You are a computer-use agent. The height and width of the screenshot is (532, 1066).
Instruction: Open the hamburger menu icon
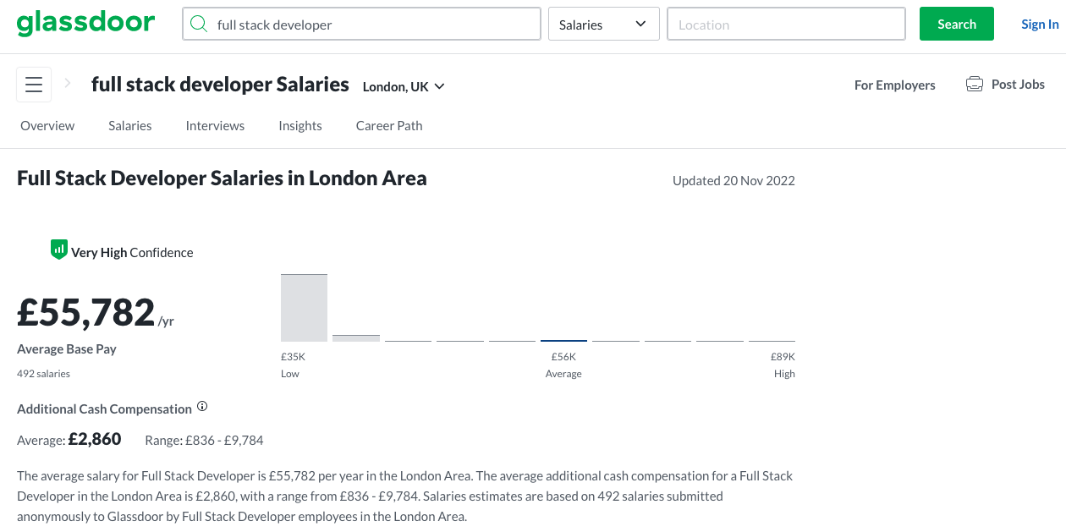(x=34, y=85)
